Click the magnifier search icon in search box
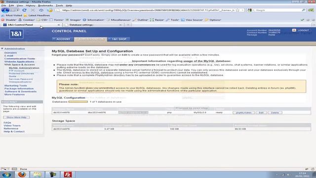Viewport: 316px width, 178px height. point(304,10)
